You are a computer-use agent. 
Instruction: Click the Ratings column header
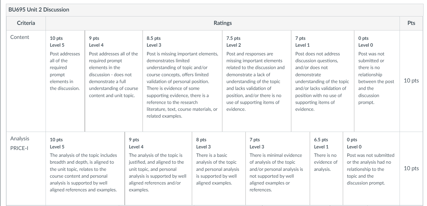[x=223, y=23]
